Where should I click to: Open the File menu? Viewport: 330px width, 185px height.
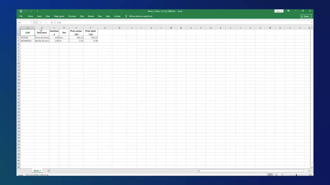click(x=21, y=16)
